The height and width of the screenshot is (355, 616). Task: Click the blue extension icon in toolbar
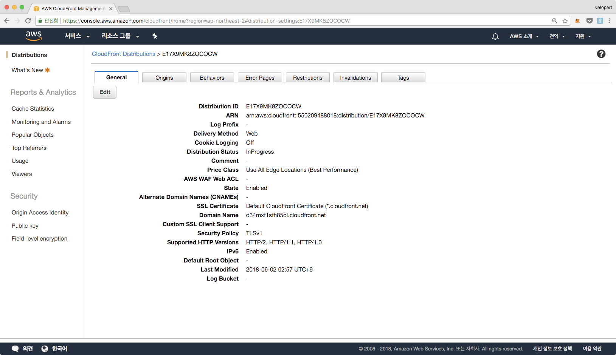[600, 21]
